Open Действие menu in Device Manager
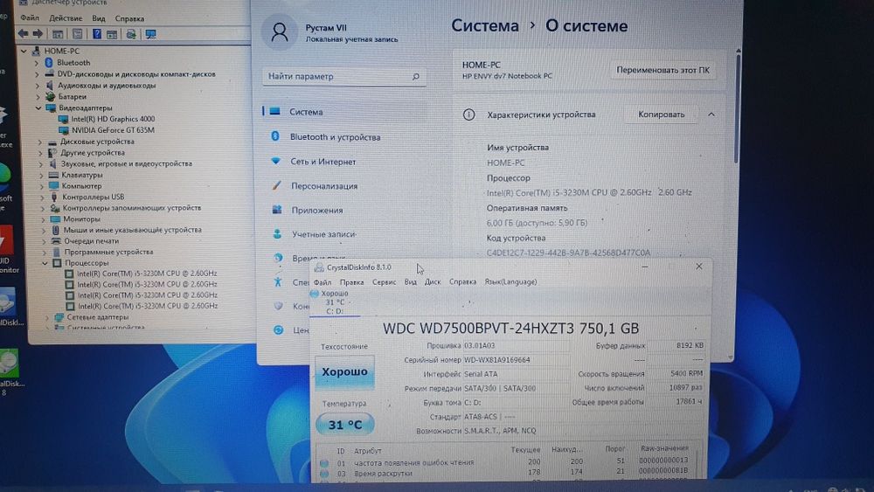874x492 pixels. pyautogui.click(x=66, y=17)
